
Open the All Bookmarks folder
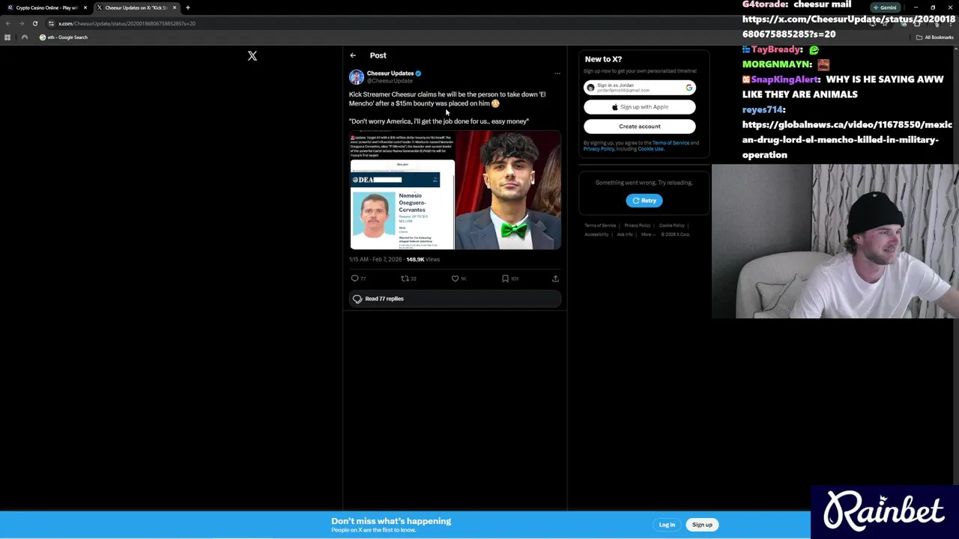coord(935,37)
